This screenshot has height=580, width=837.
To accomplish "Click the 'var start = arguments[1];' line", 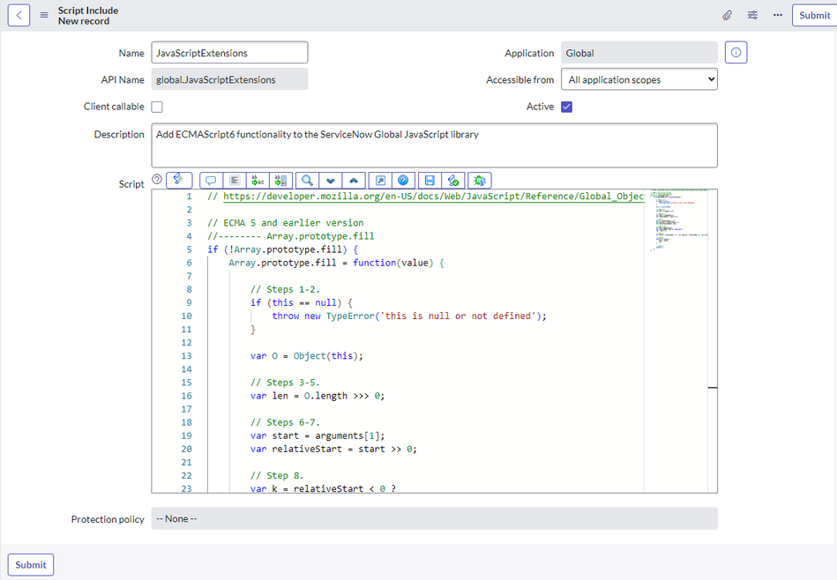I will click(x=318, y=436).
